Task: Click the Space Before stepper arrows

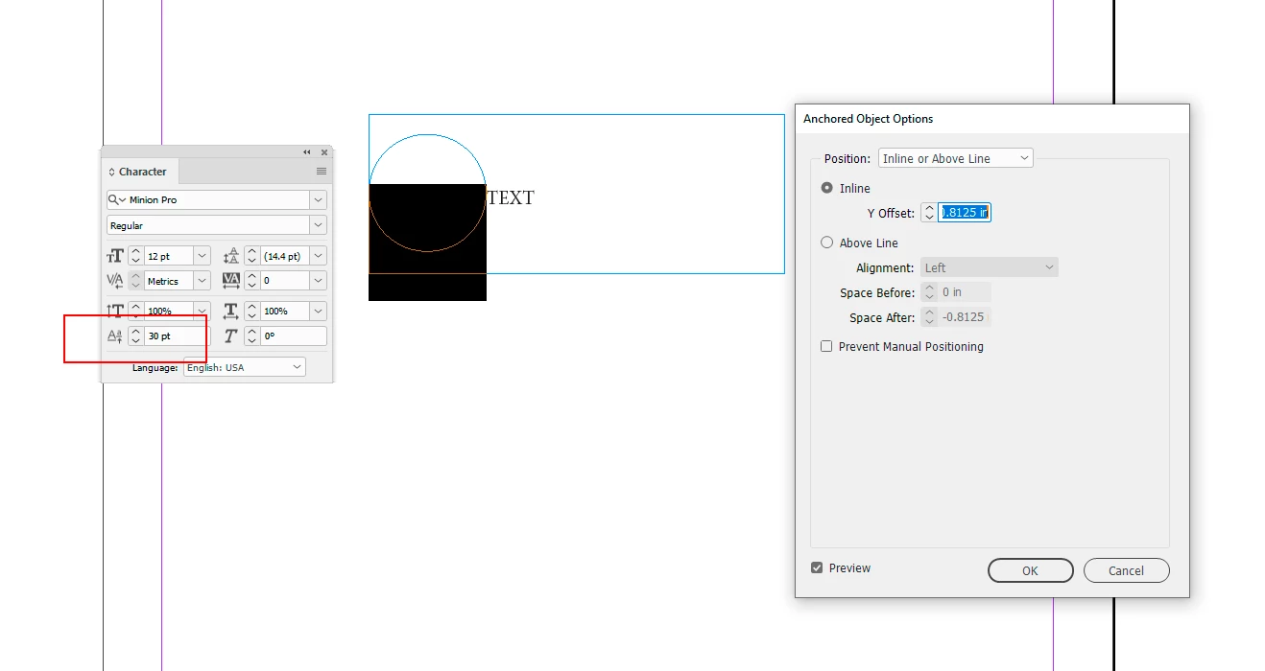Action: 929,292
